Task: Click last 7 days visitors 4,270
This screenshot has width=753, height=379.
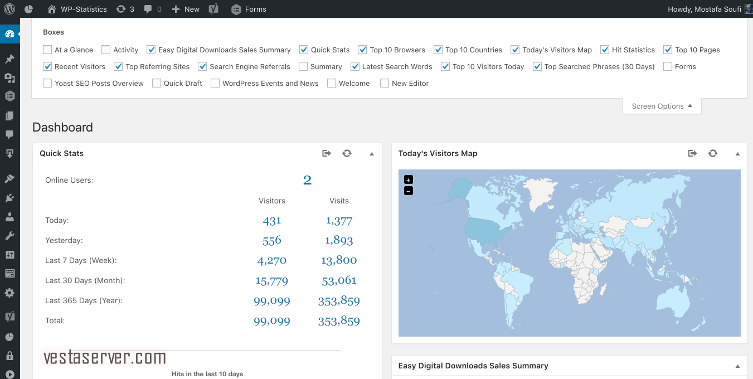Action: (x=272, y=260)
